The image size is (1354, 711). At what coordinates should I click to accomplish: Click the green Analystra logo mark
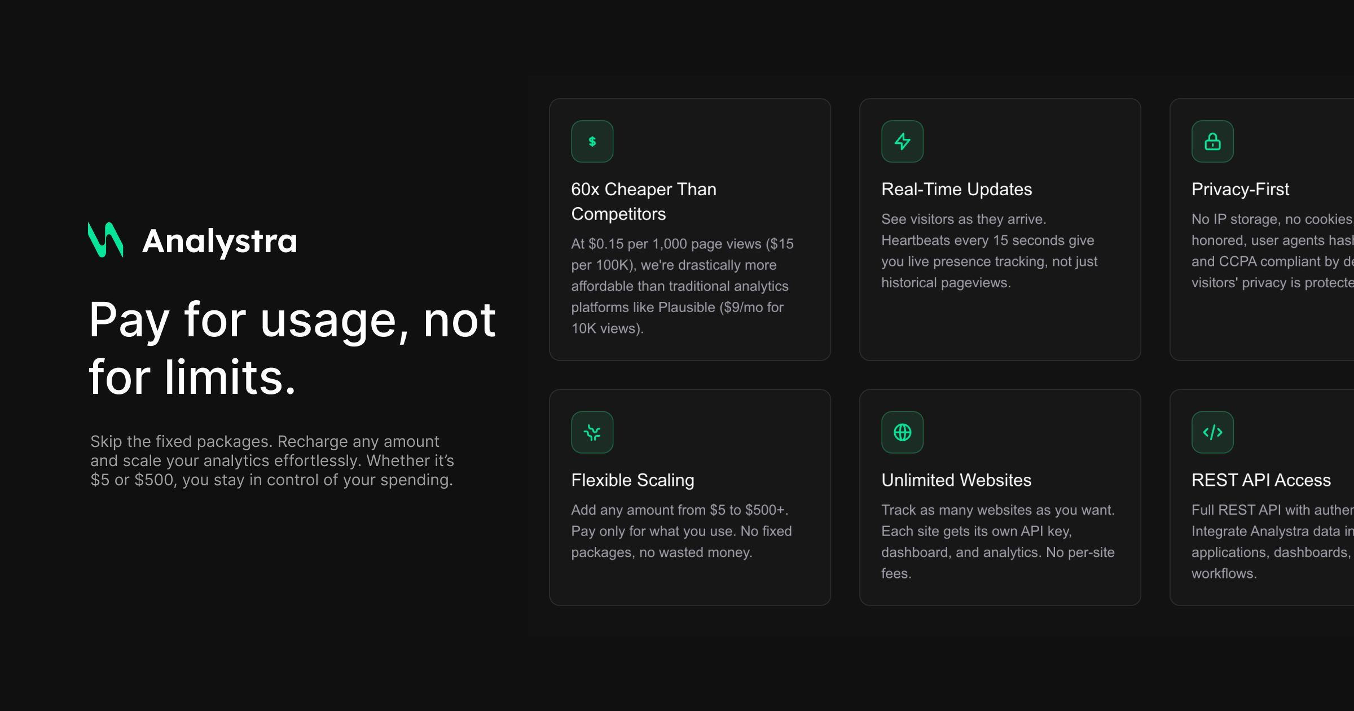click(x=105, y=240)
